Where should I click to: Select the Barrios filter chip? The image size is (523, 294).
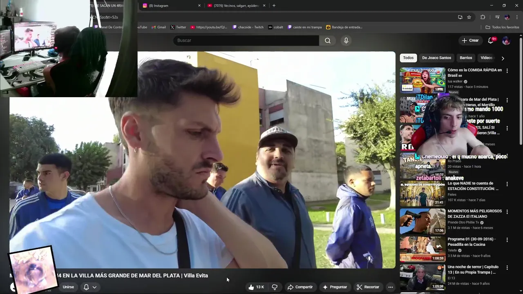click(x=466, y=58)
